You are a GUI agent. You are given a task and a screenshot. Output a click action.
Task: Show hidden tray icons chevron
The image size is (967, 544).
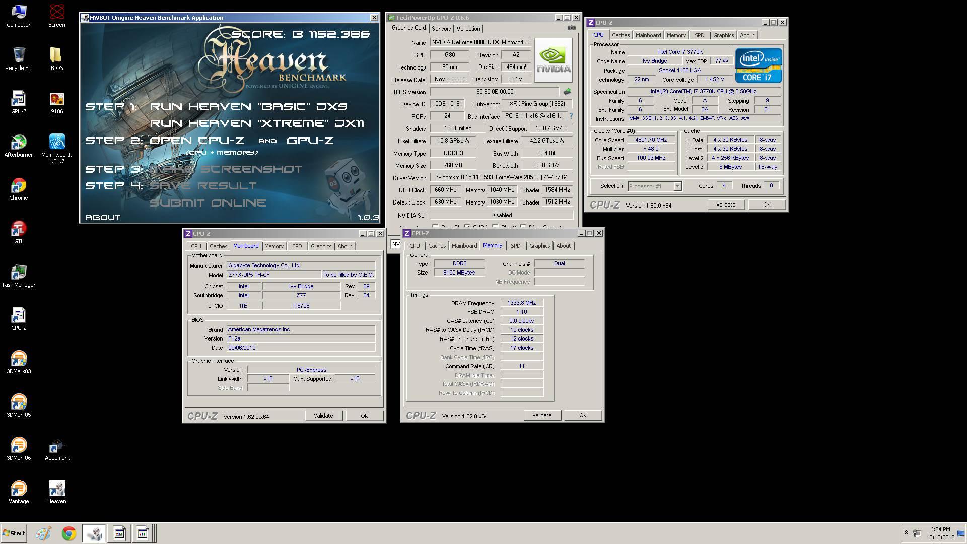click(906, 533)
